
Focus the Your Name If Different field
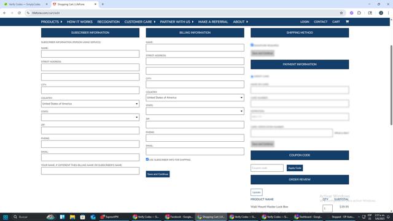point(90,171)
